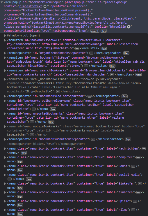Expand the organizeBookmarksSeparator node
This screenshot has height=216, width=148.
[x=5, y=53]
